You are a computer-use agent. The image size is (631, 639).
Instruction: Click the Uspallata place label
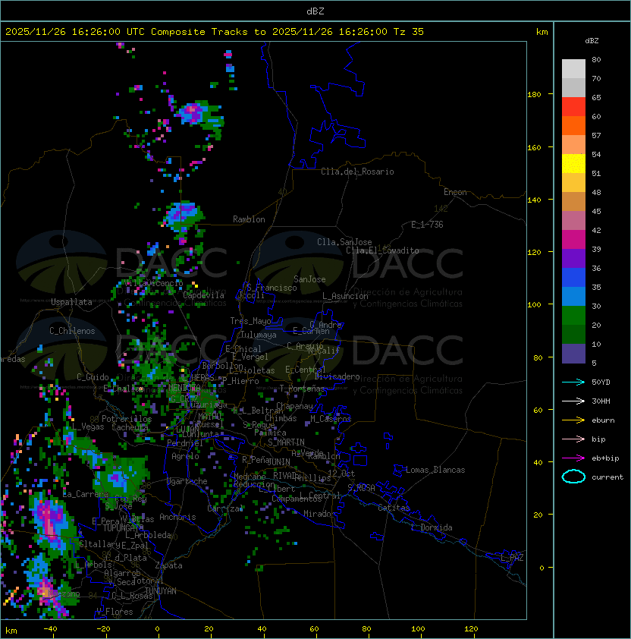click(71, 302)
